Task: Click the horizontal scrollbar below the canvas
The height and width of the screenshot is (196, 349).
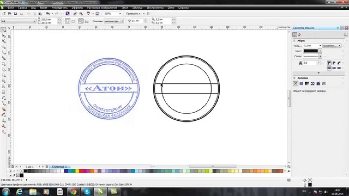Action: [213, 166]
